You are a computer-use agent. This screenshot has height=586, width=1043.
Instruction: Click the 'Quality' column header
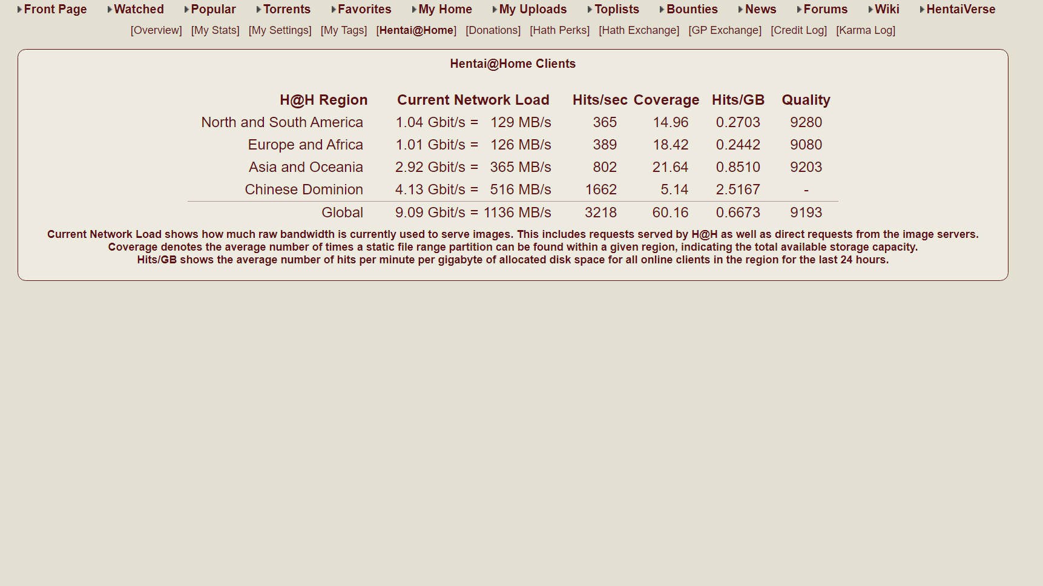pos(806,100)
